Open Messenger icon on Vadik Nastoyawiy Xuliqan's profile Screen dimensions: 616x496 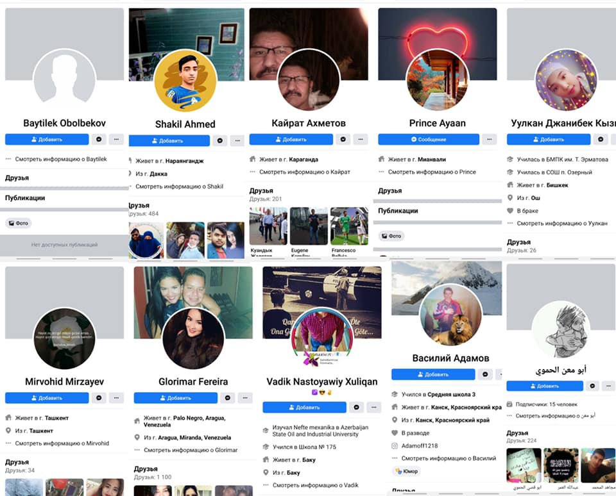point(357,407)
